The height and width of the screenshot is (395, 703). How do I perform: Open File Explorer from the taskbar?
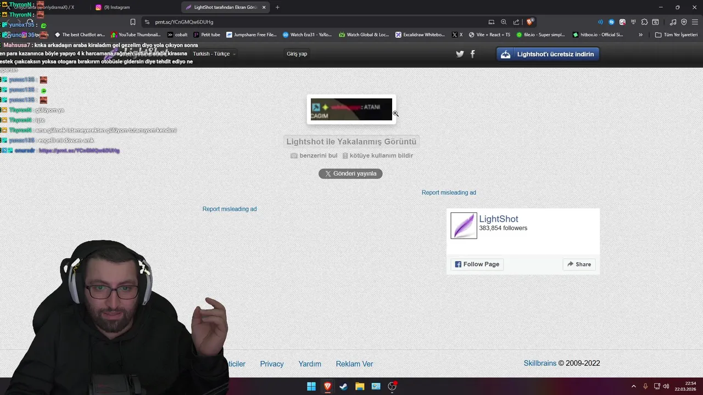[360, 386]
